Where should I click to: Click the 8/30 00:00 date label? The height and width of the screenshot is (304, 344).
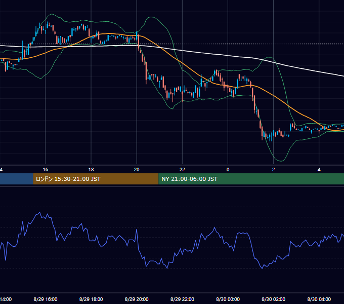[x=228, y=299]
